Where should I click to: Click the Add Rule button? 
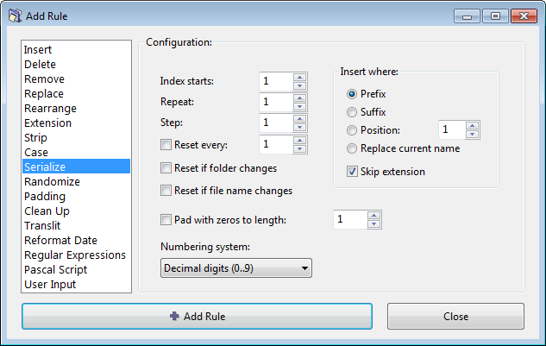197,316
